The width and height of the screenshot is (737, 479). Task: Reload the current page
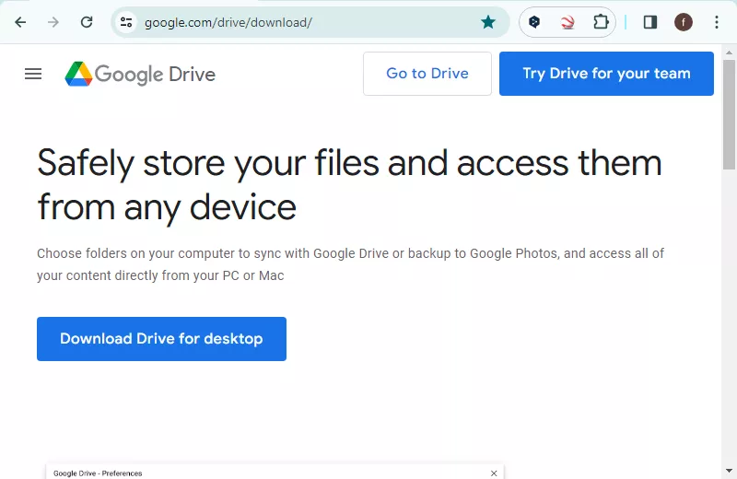[x=87, y=22]
